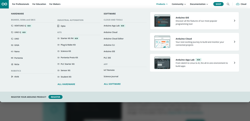Open the search magnifier icon
The height and width of the screenshot is (121, 250).
pyautogui.click(x=228, y=4)
